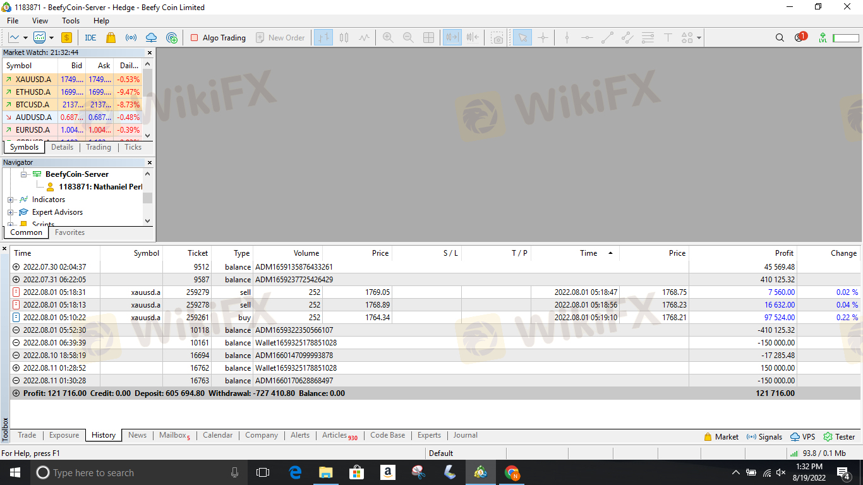The image size is (863, 485).
Task: Switch to Navigator Favorites tab
Action: 69,232
